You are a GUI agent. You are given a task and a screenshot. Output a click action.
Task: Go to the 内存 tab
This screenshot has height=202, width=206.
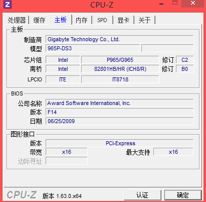click(x=82, y=20)
